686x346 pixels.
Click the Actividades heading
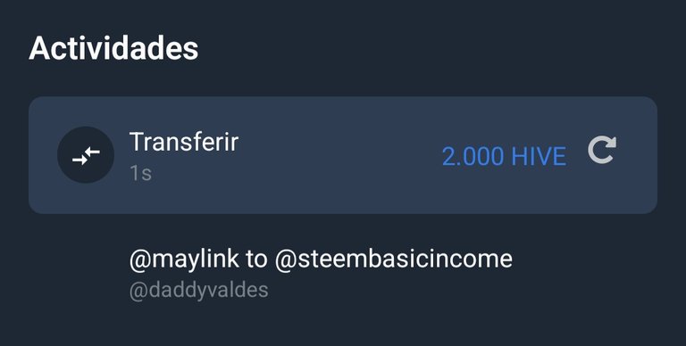click(113, 48)
